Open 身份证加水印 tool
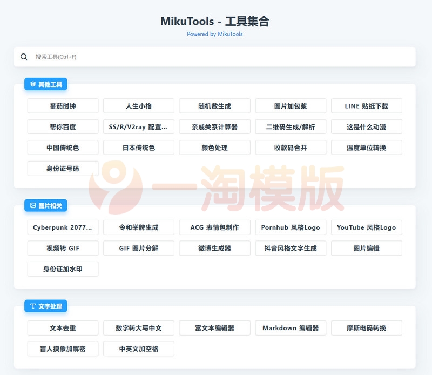The height and width of the screenshot is (375, 432). (x=63, y=269)
